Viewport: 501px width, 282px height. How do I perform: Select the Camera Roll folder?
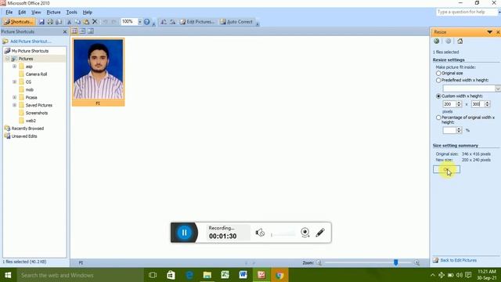tap(36, 74)
